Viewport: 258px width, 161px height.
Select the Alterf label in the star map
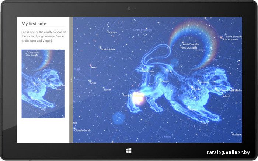coord(226,96)
